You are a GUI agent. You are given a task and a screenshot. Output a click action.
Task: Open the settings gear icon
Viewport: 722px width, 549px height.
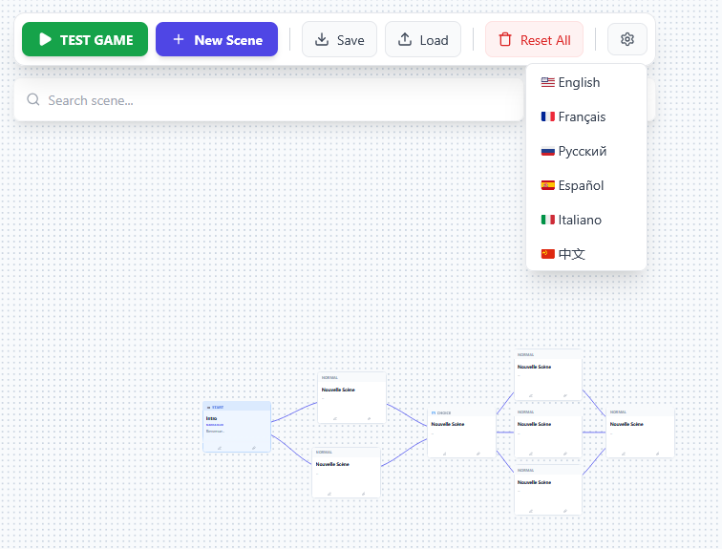627,39
